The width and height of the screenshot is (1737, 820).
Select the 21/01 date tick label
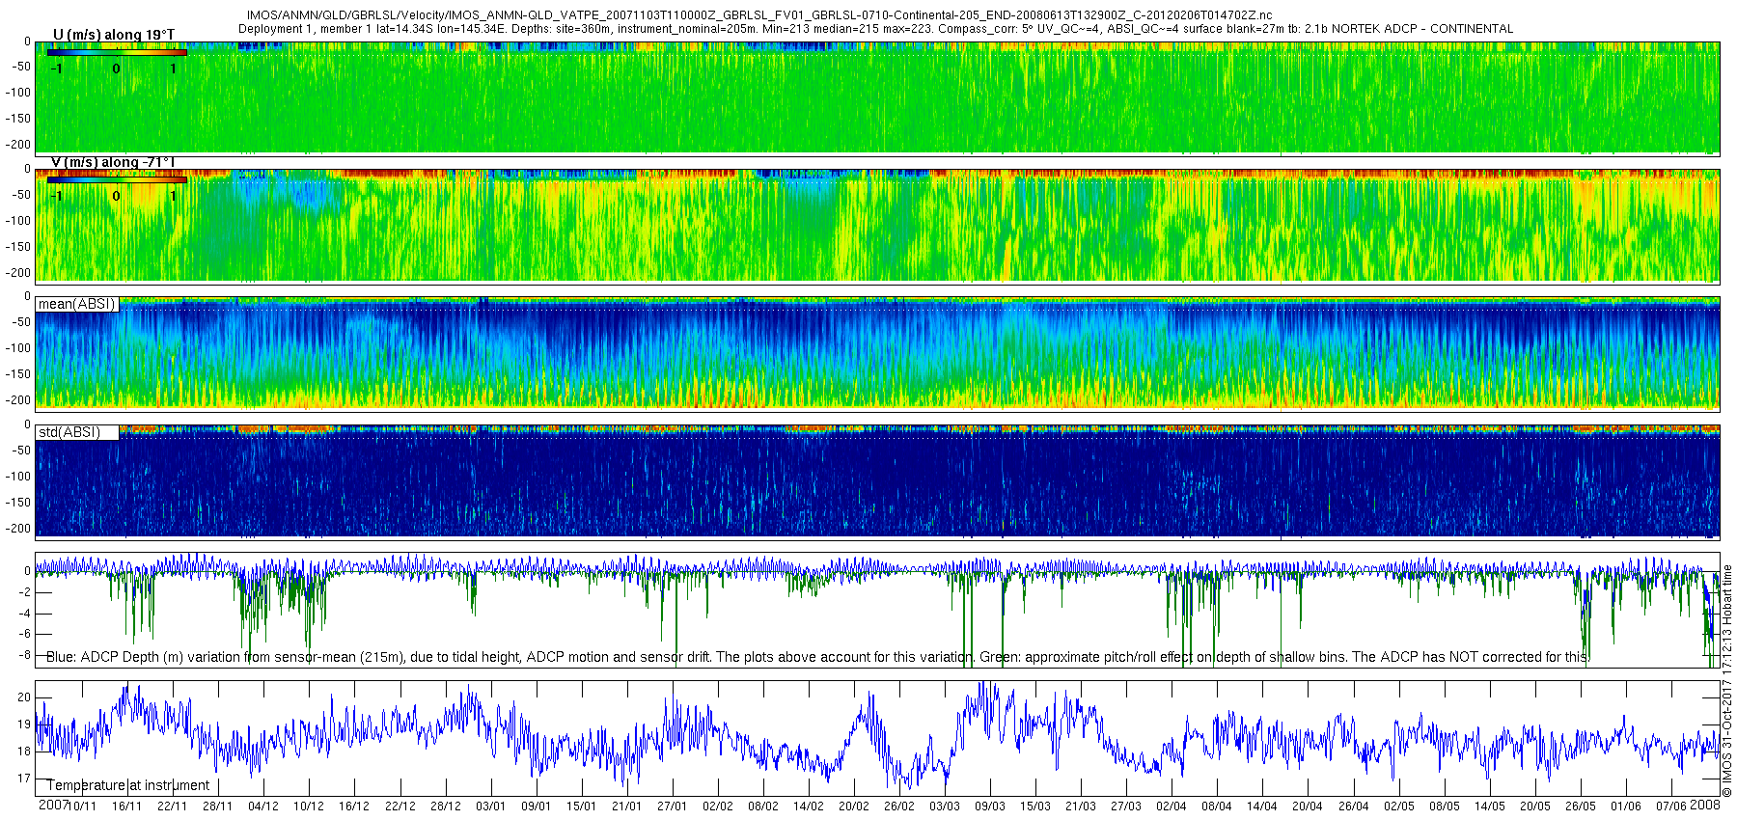627,806
